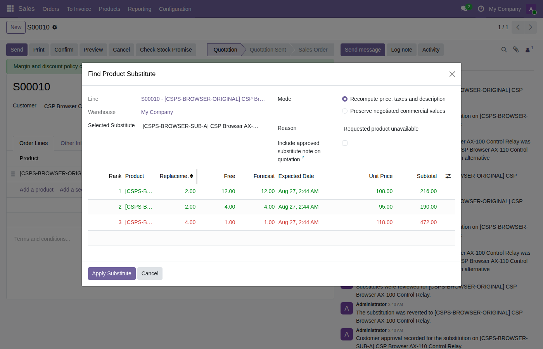This screenshot has height=349, width=543.
Task: Open the My Company warehouse link
Action: pyautogui.click(x=157, y=112)
